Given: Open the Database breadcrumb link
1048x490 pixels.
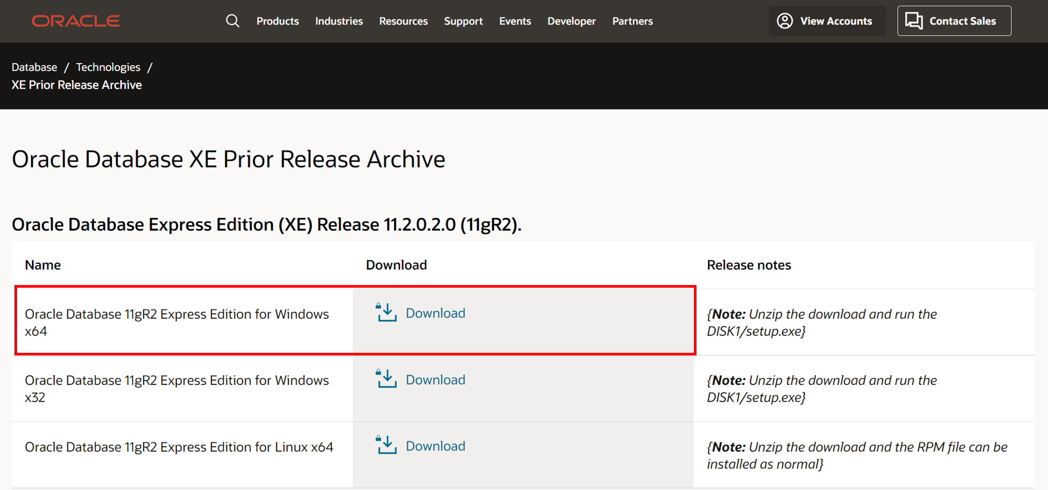Looking at the screenshot, I should click(34, 67).
